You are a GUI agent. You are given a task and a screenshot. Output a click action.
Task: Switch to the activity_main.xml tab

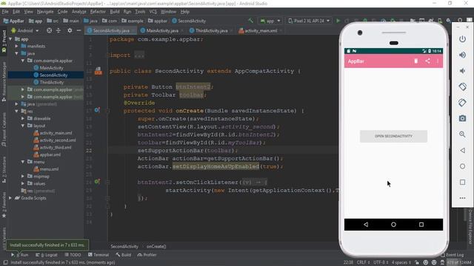pos(261,31)
